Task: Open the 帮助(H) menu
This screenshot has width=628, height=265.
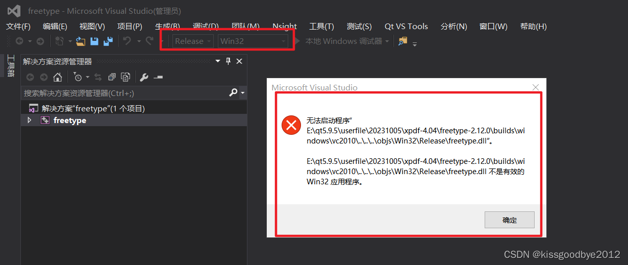Action: point(534,27)
